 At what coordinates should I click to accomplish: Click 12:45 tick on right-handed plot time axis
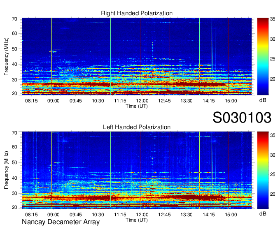[x=164, y=101]
